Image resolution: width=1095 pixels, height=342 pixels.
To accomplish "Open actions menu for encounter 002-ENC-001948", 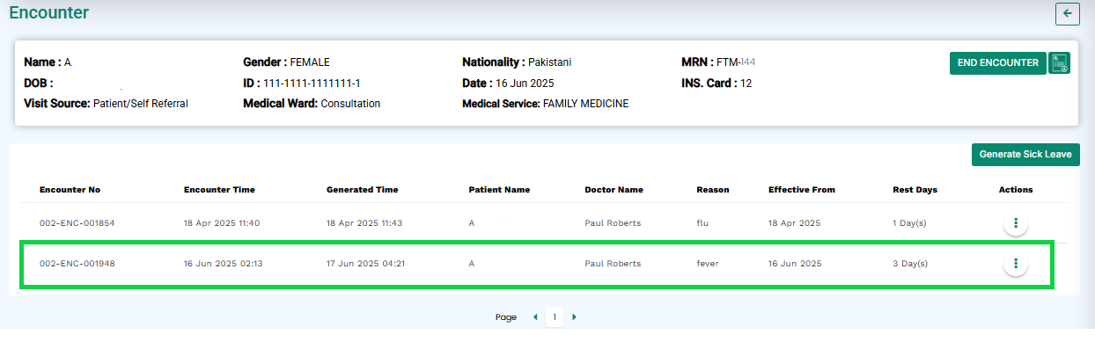I will [1016, 264].
